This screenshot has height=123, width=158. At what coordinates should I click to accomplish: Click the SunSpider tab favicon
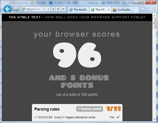pyautogui.click(x=115, y=10)
